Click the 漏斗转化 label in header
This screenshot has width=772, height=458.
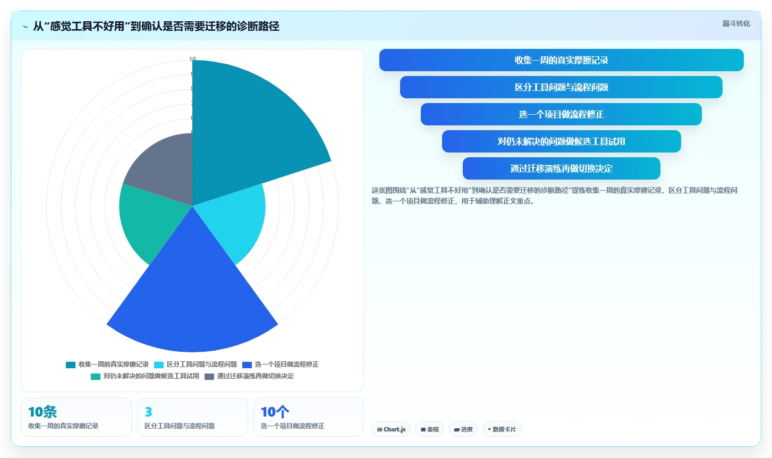tap(736, 23)
